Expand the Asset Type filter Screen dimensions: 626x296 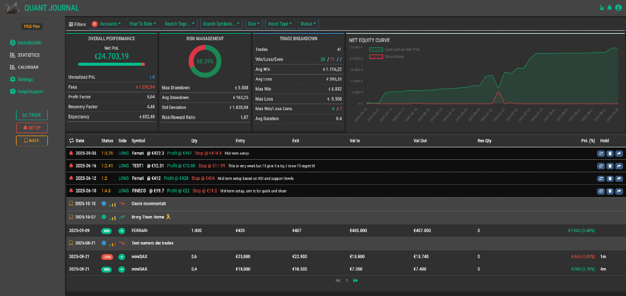(280, 24)
